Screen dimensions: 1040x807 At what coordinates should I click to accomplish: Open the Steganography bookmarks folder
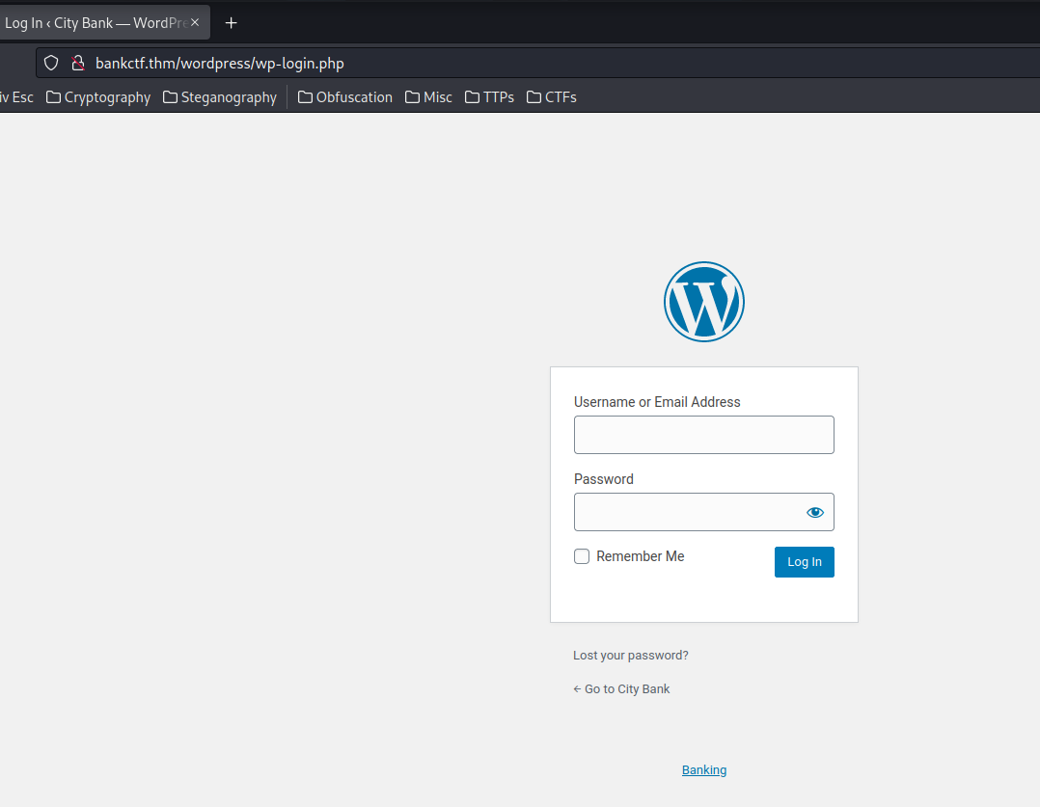(220, 97)
